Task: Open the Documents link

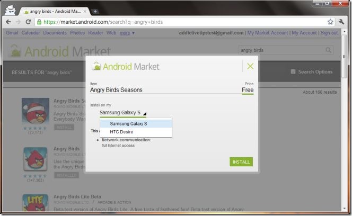Action: pos(55,33)
